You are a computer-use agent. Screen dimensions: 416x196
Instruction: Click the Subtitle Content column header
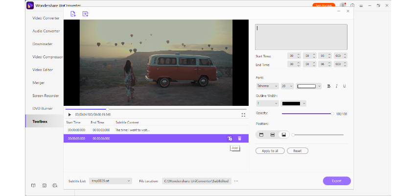click(x=127, y=122)
